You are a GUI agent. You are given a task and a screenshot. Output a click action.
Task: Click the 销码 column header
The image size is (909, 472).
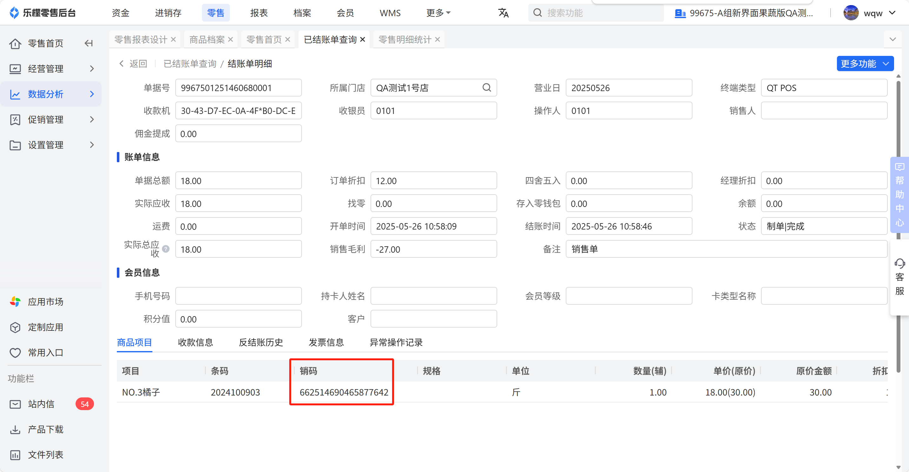(x=308, y=371)
